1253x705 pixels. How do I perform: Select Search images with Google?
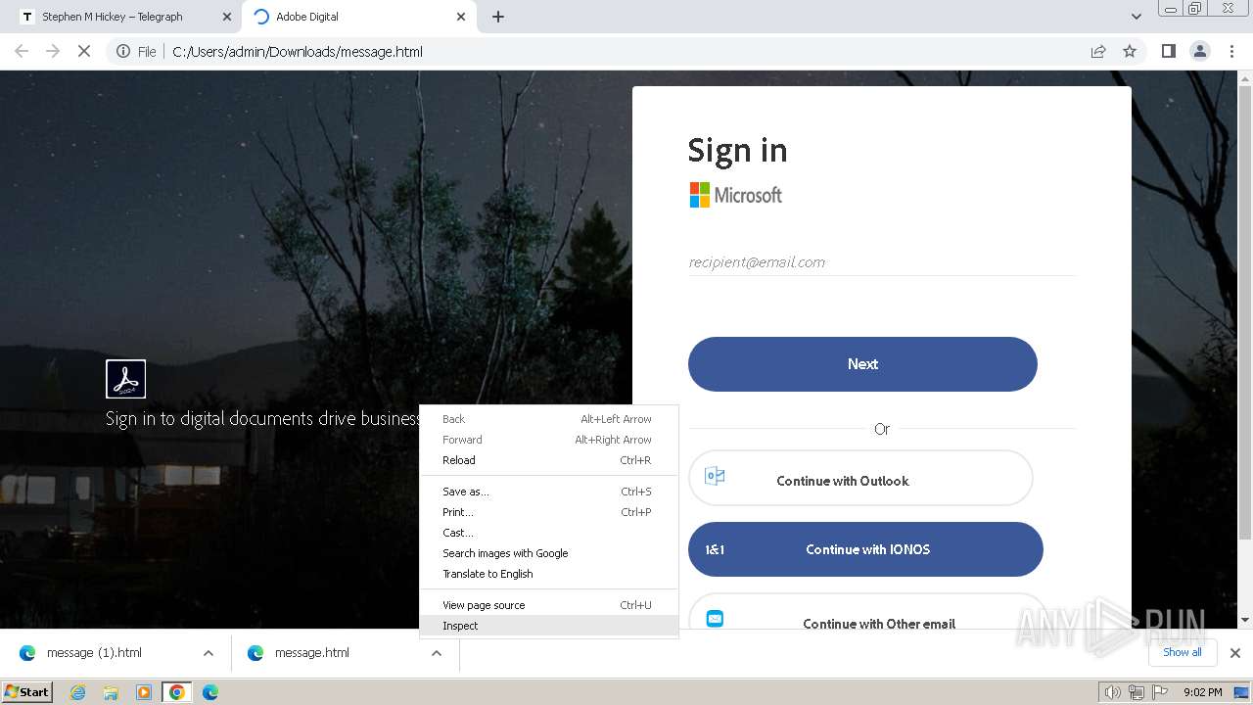[x=548, y=553]
